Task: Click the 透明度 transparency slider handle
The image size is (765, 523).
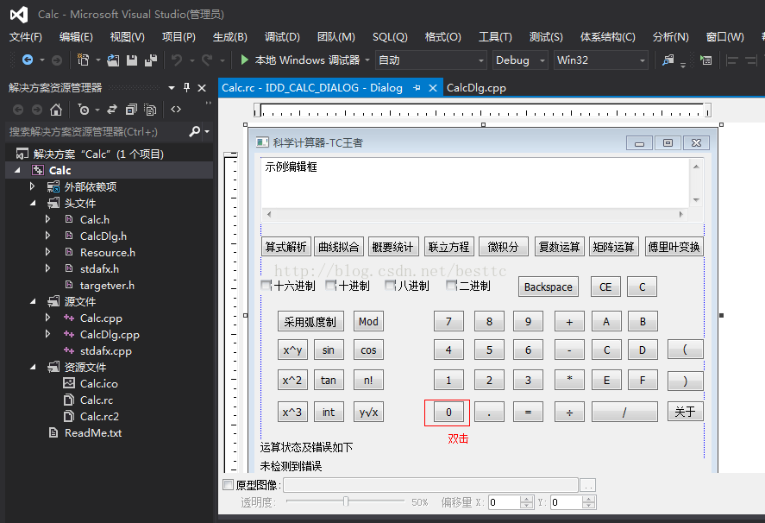Action: pyautogui.click(x=346, y=501)
